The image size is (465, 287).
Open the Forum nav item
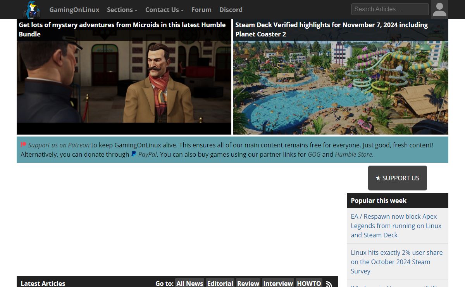point(201,10)
